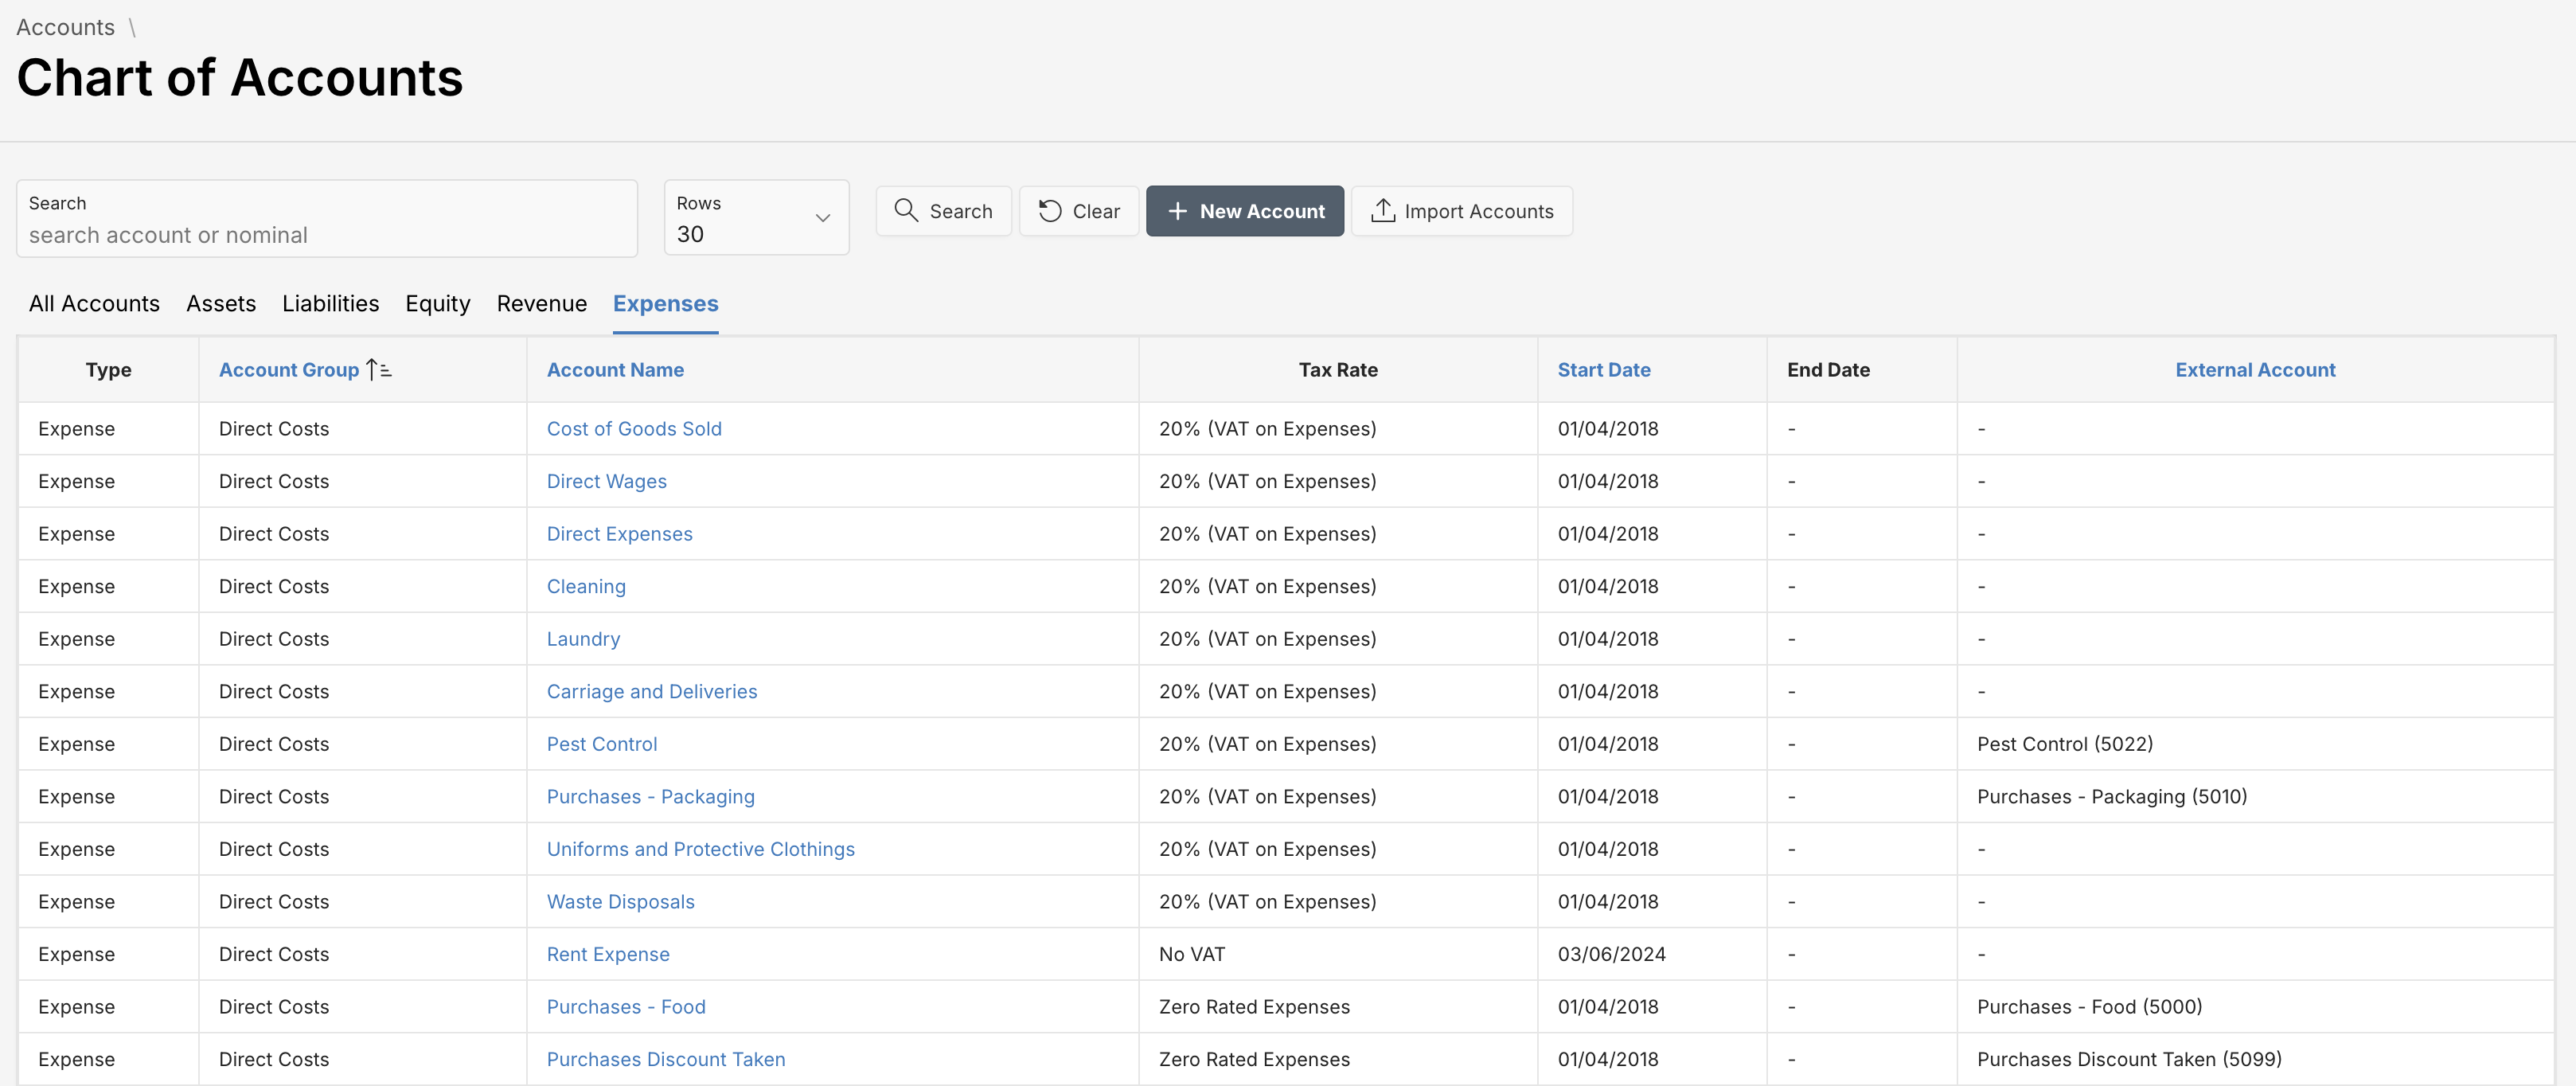Click the start date in Laundry row
This screenshot has width=2576, height=1086.
pos(1608,639)
